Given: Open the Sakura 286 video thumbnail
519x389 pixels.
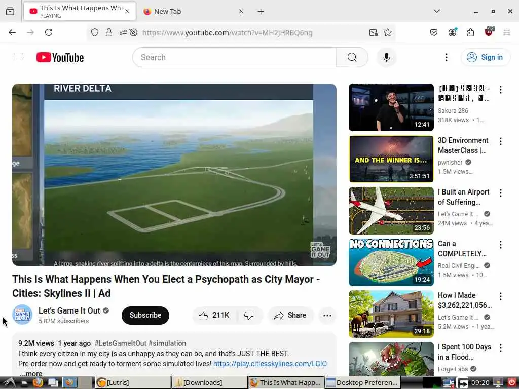Looking at the screenshot, I should pyautogui.click(x=391, y=107).
